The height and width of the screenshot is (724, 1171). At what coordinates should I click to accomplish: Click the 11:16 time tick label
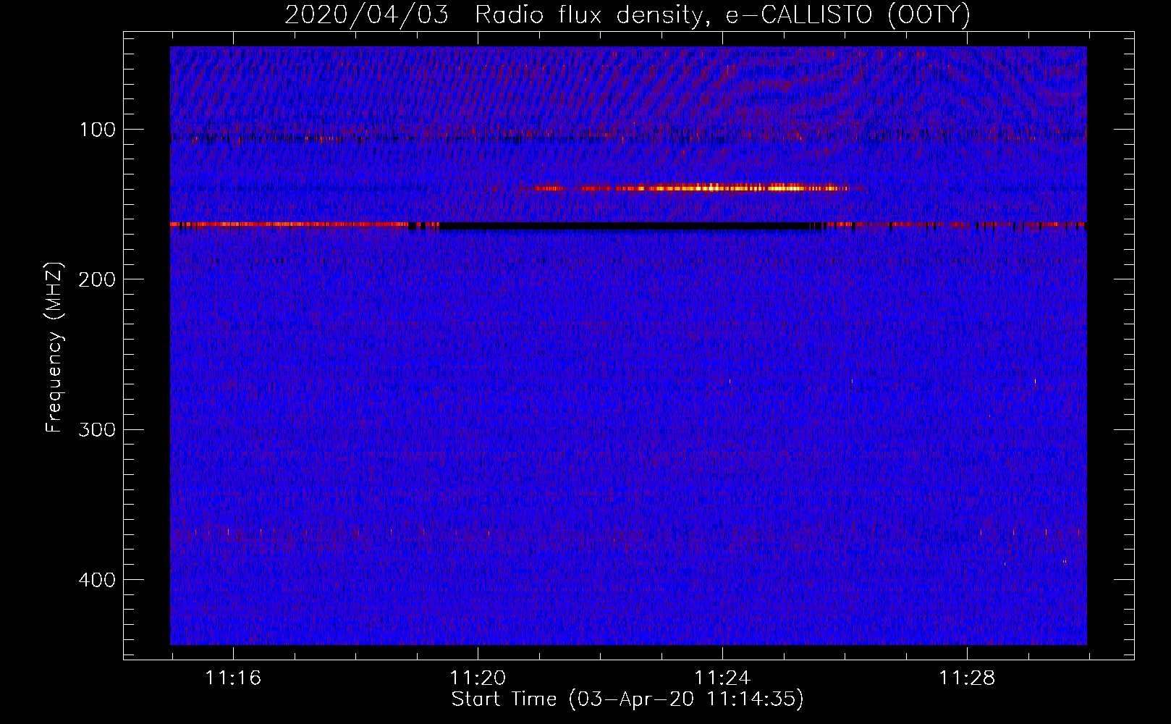pos(233,678)
